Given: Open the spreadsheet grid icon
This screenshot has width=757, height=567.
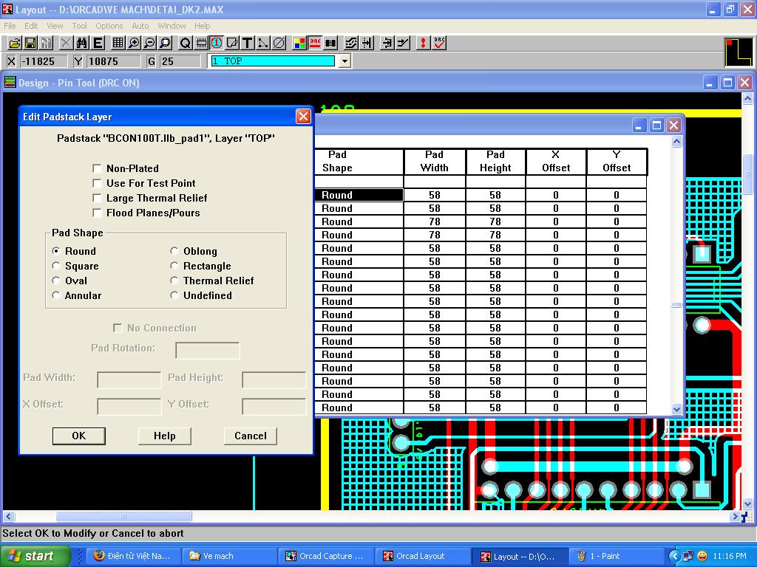Looking at the screenshot, I should coord(118,44).
